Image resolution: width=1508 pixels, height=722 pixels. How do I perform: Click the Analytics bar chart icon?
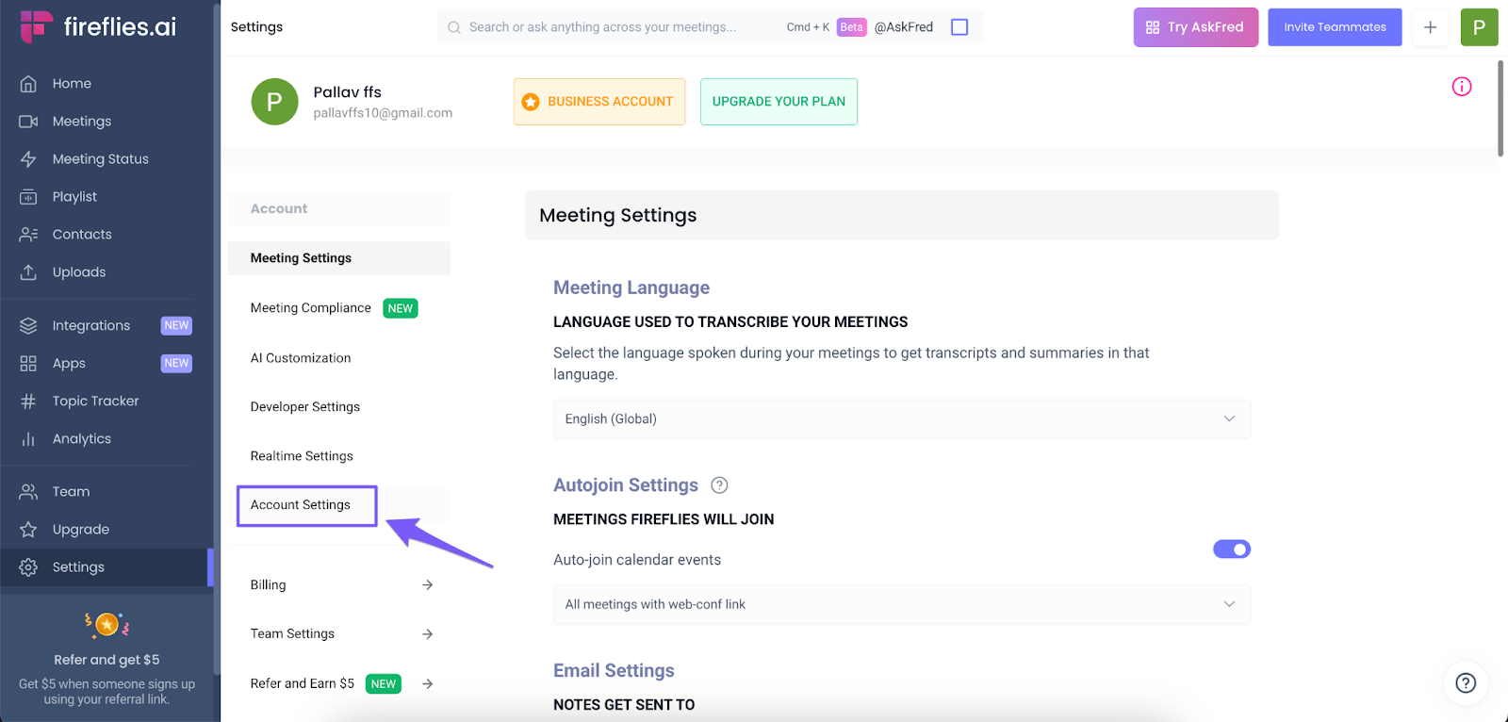28,439
